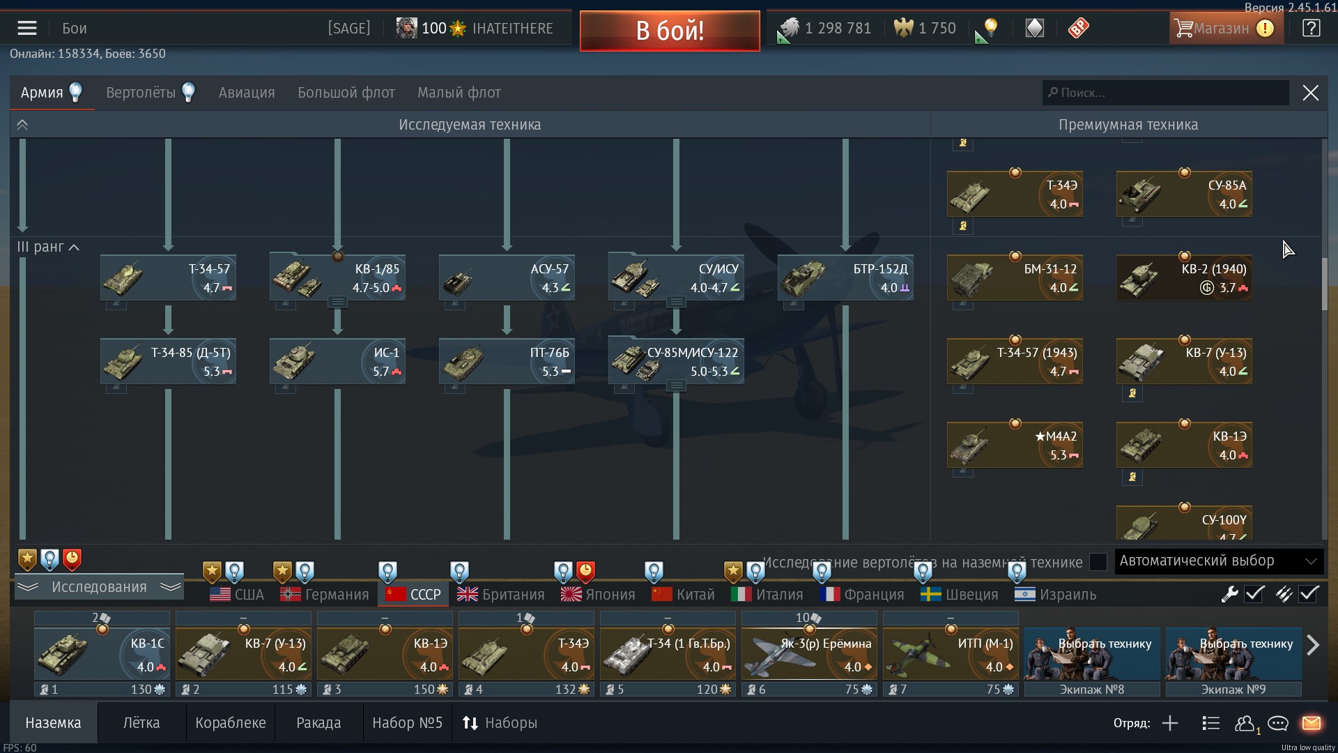Expand the СУ-85М/ИСУ-122 vehicle group
Image resolution: width=1338 pixels, height=753 pixels.
coord(676,386)
